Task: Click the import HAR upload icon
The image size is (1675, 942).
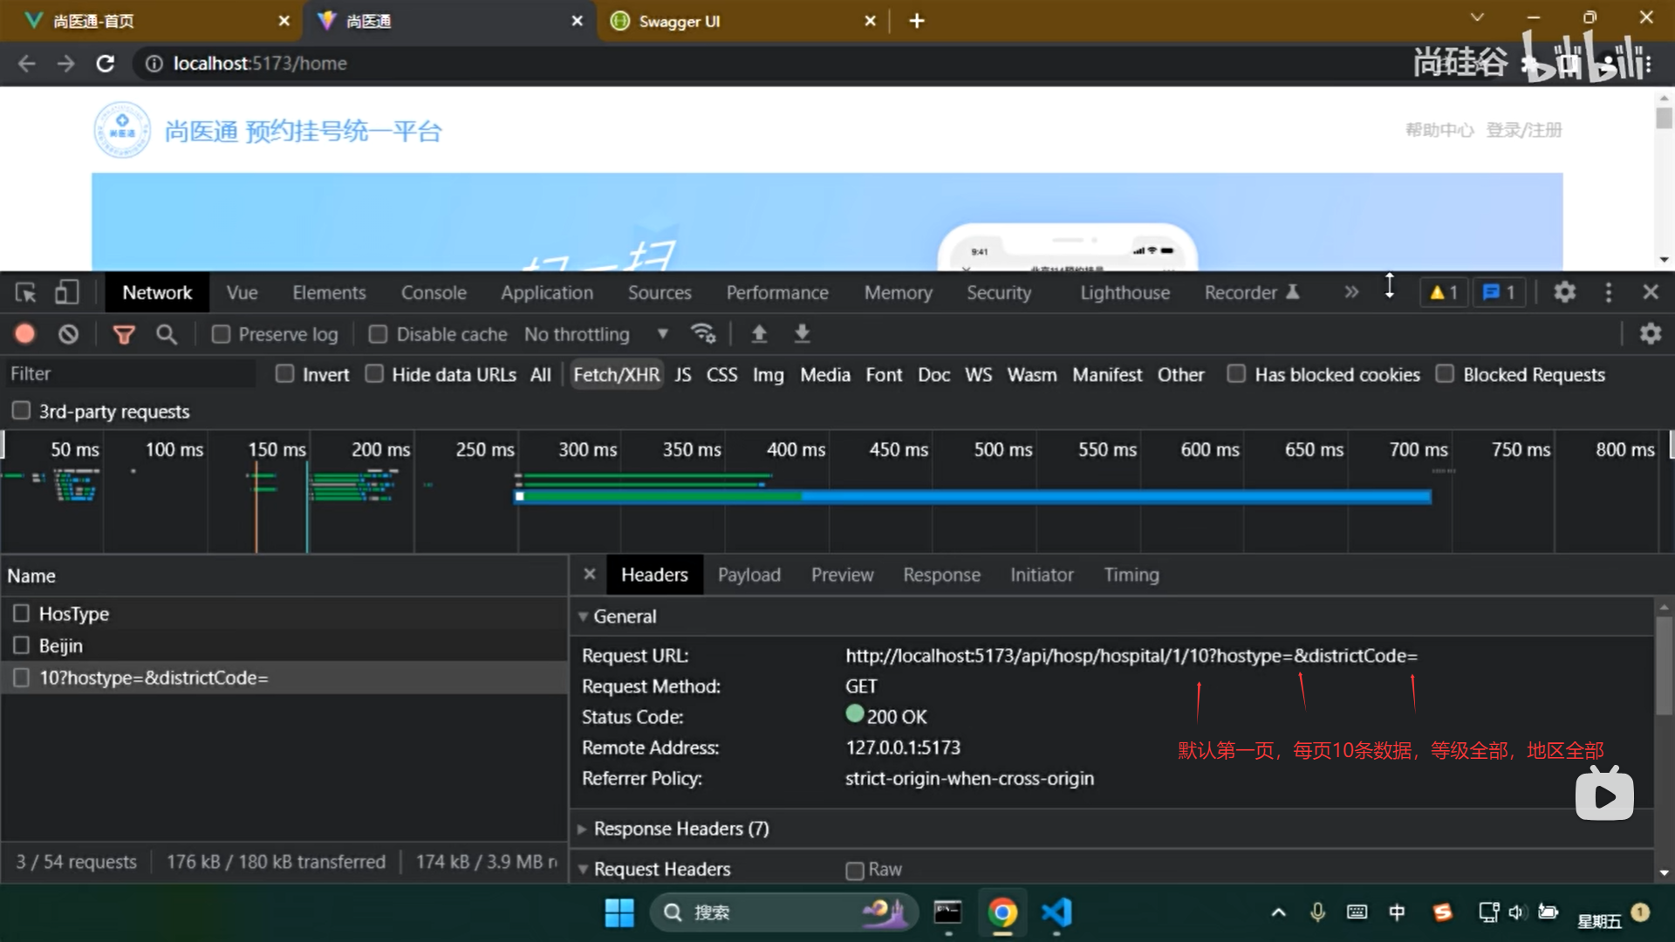Action: click(759, 334)
